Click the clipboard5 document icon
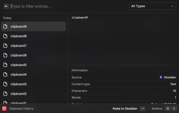The height and width of the screenshot is (113, 179). (x=5, y=65)
